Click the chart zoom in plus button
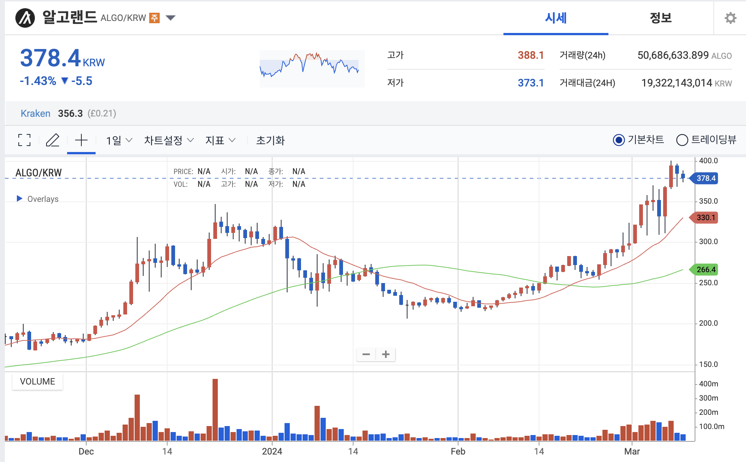 [x=386, y=354]
